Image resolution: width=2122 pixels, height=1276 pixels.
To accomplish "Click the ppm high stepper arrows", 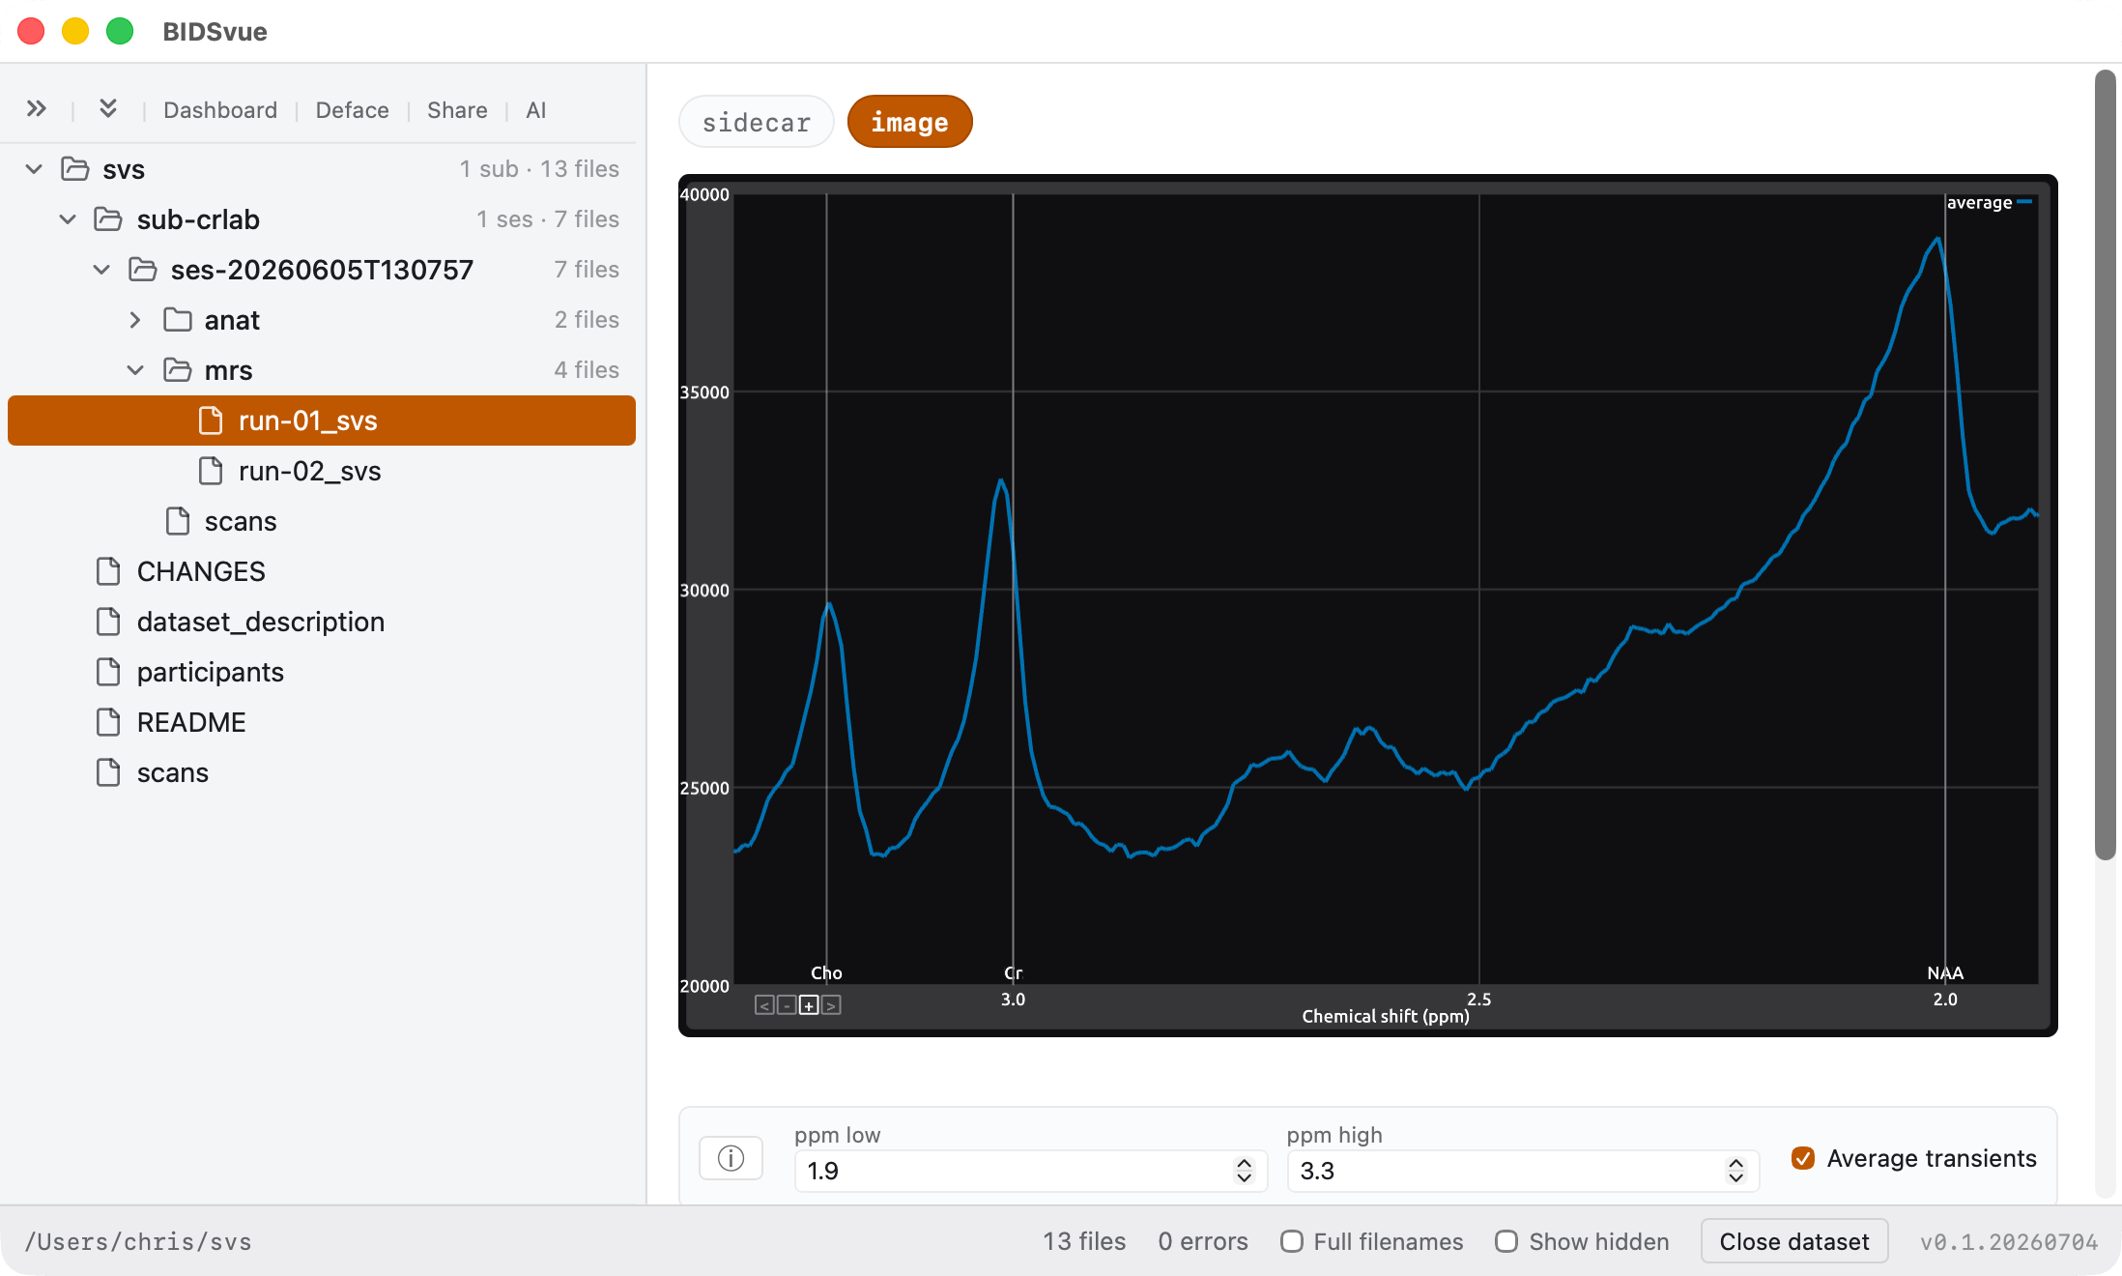I will [1736, 1171].
